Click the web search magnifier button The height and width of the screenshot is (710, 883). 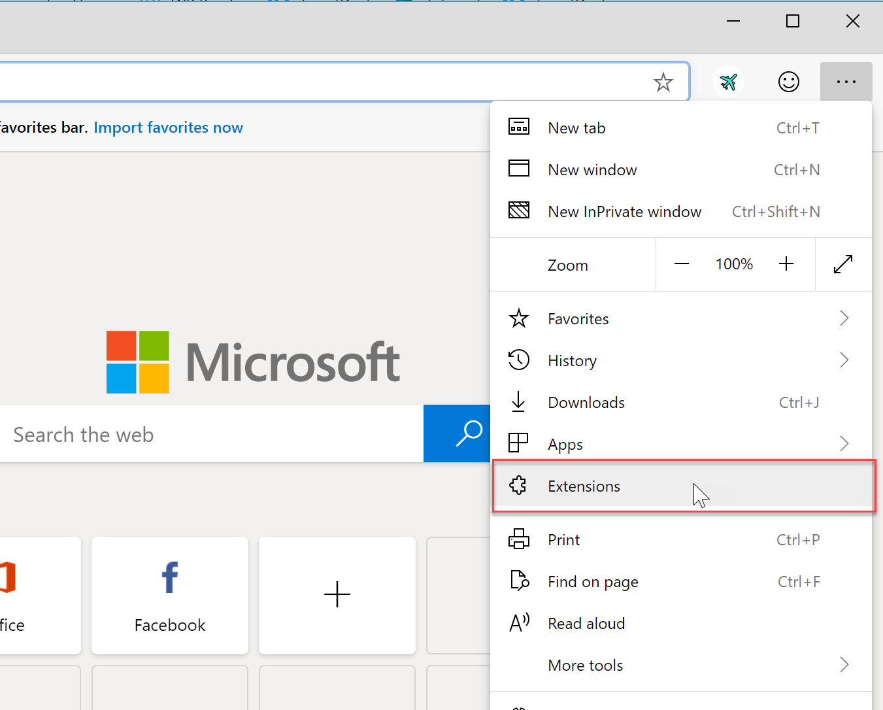pos(468,433)
